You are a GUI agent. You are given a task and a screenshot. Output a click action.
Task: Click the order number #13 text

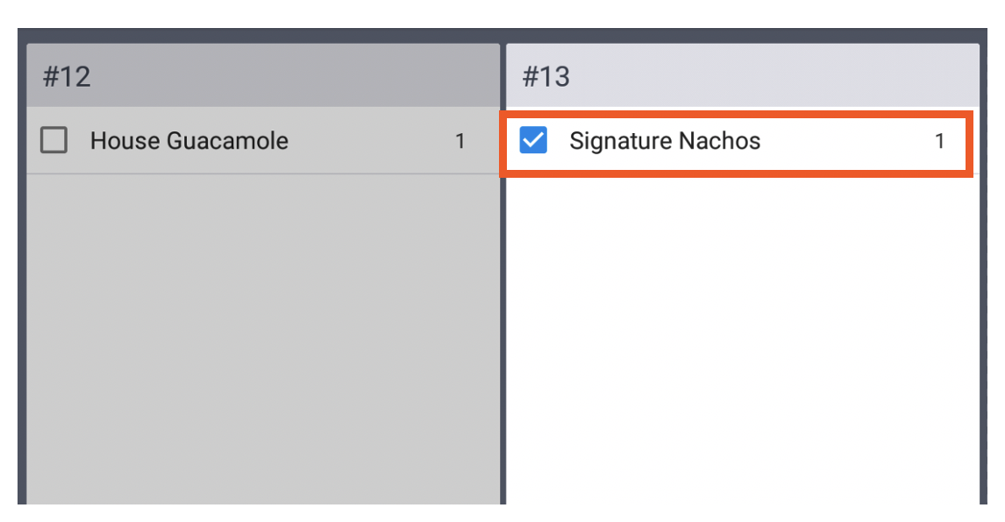(x=545, y=75)
